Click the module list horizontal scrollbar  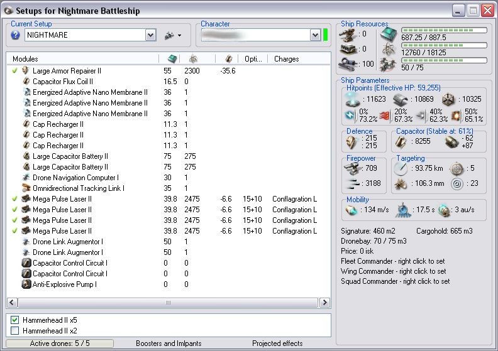click(x=167, y=303)
